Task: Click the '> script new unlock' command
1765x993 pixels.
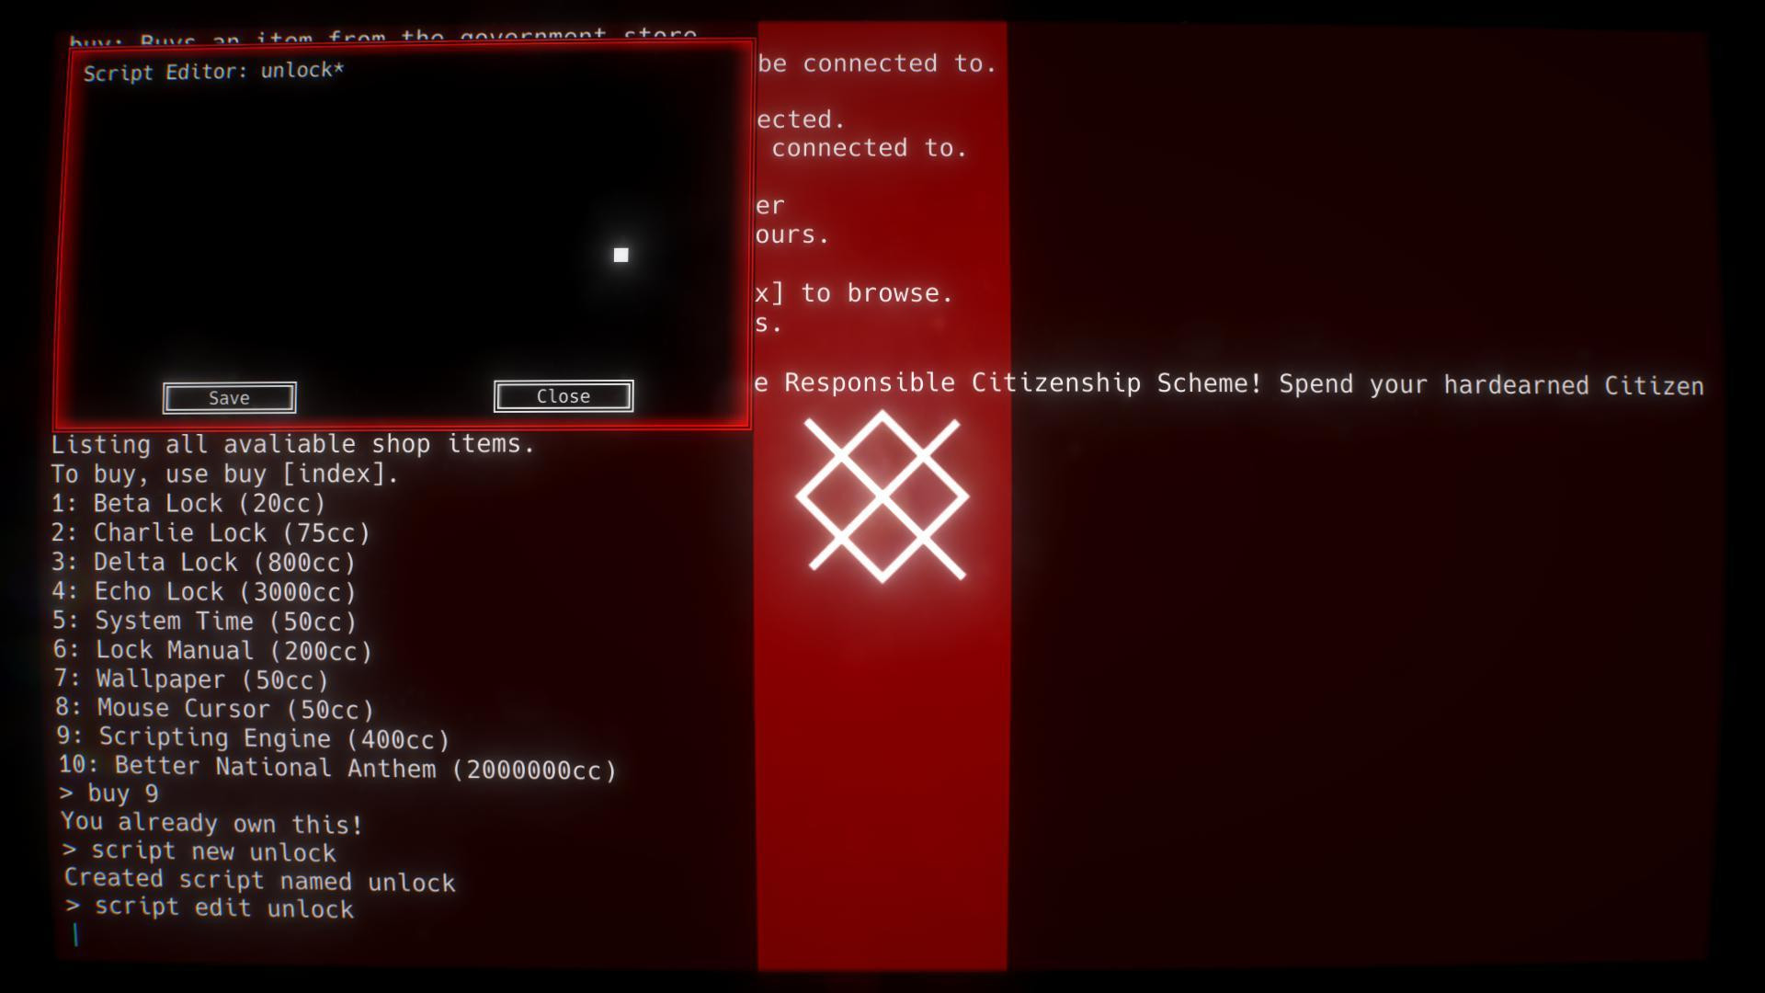Action: tap(199, 851)
